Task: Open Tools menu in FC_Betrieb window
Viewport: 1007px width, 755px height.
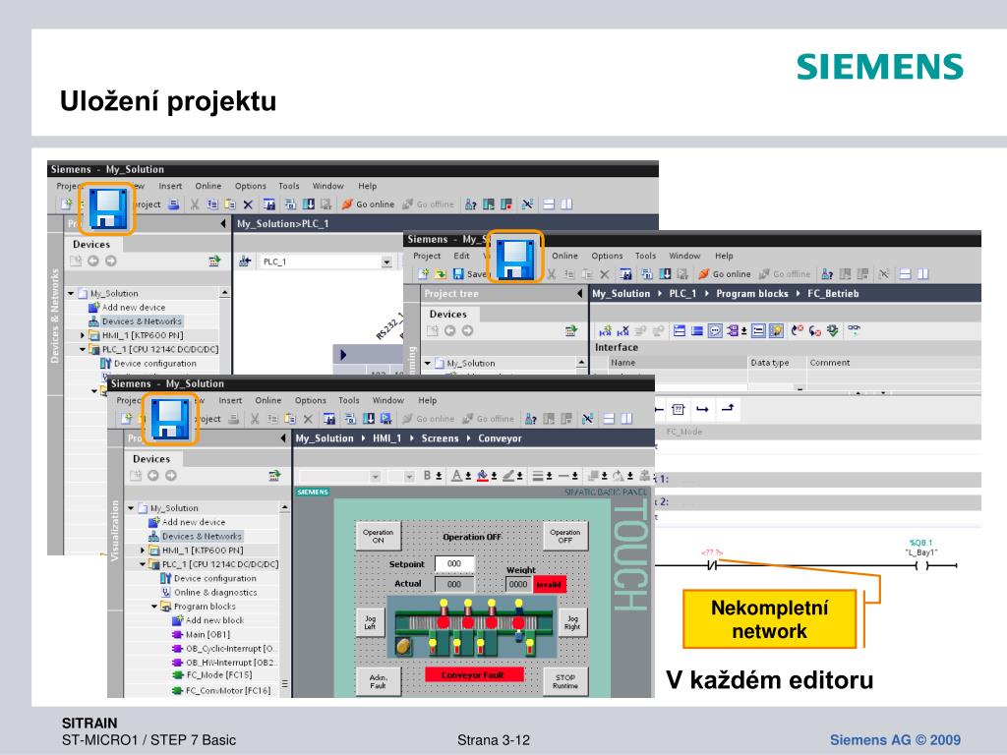Action: (645, 256)
